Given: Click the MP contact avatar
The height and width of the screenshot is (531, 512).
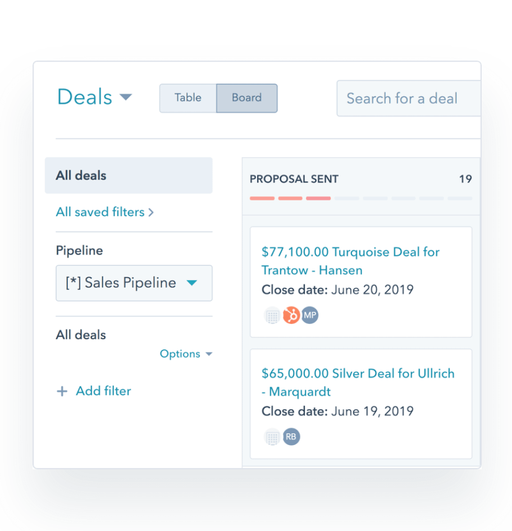Looking at the screenshot, I should point(310,315).
